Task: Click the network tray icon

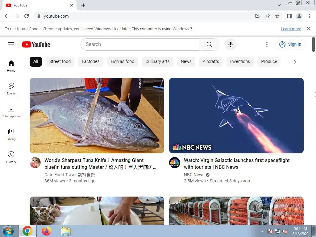Action: coord(277,231)
